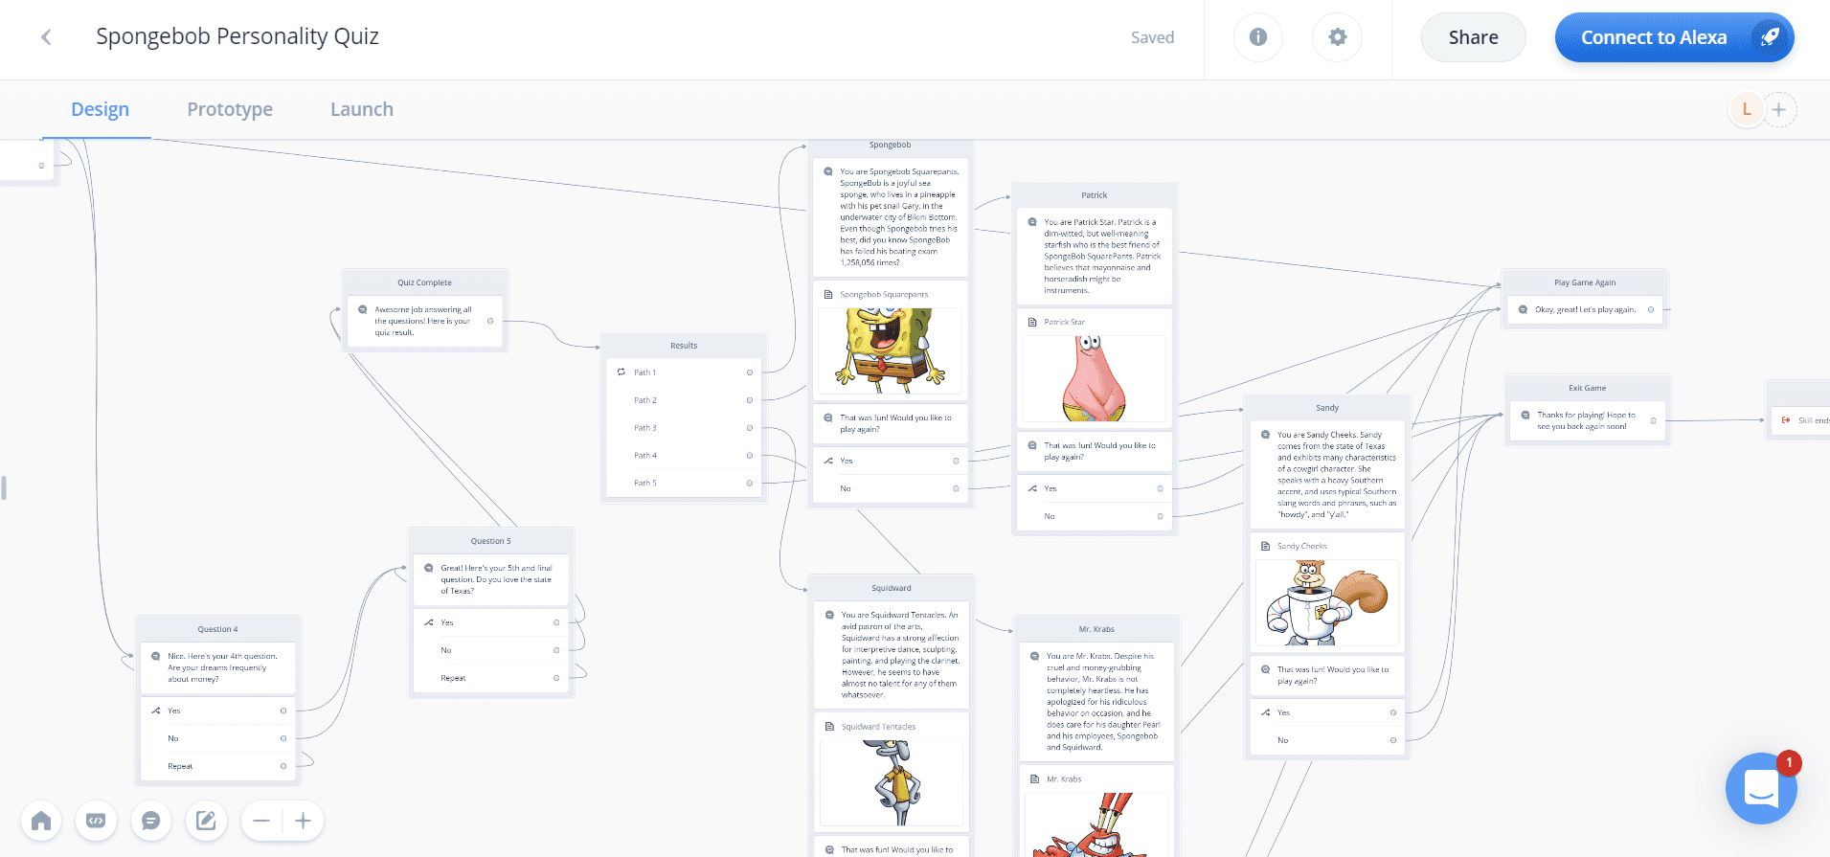Click the random icon beside Path 1
This screenshot has width=1830, height=857.
[x=621, y=372]
